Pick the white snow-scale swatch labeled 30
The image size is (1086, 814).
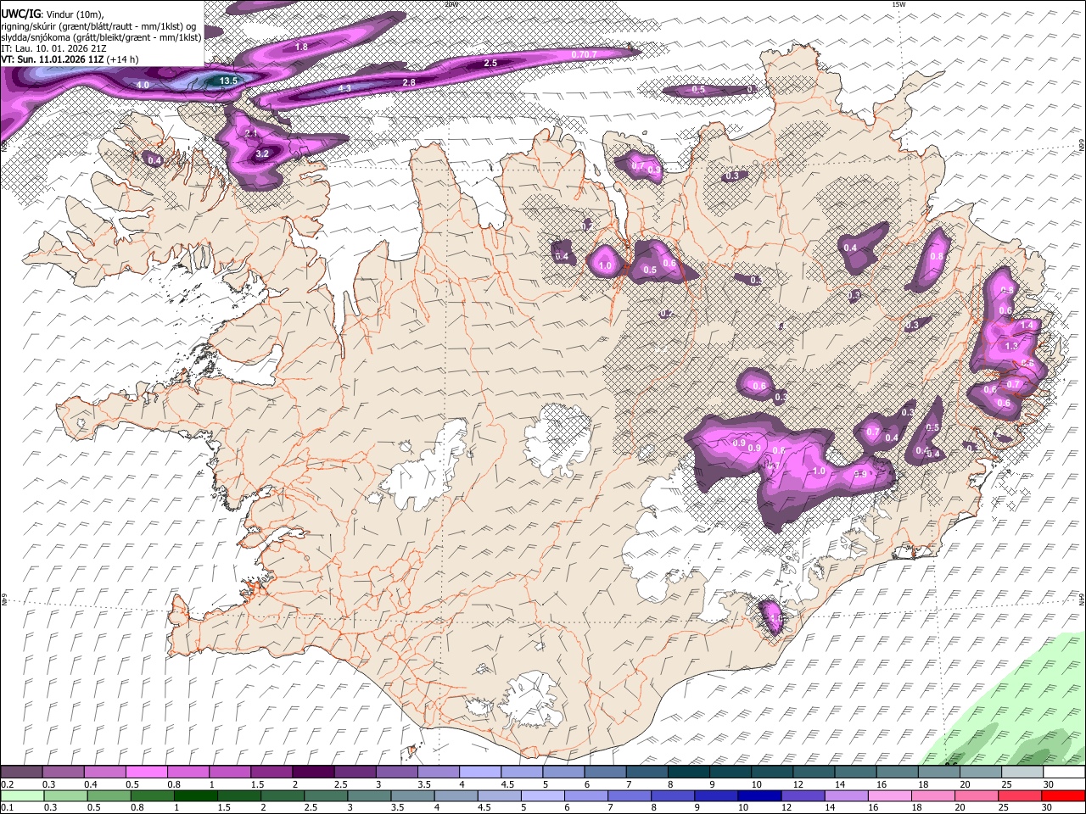coord(1062,772)
